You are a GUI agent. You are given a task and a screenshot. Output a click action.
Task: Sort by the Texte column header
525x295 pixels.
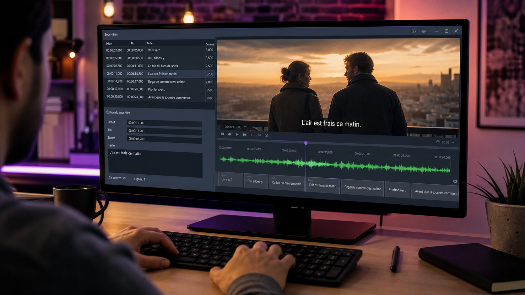click(149, 43)
